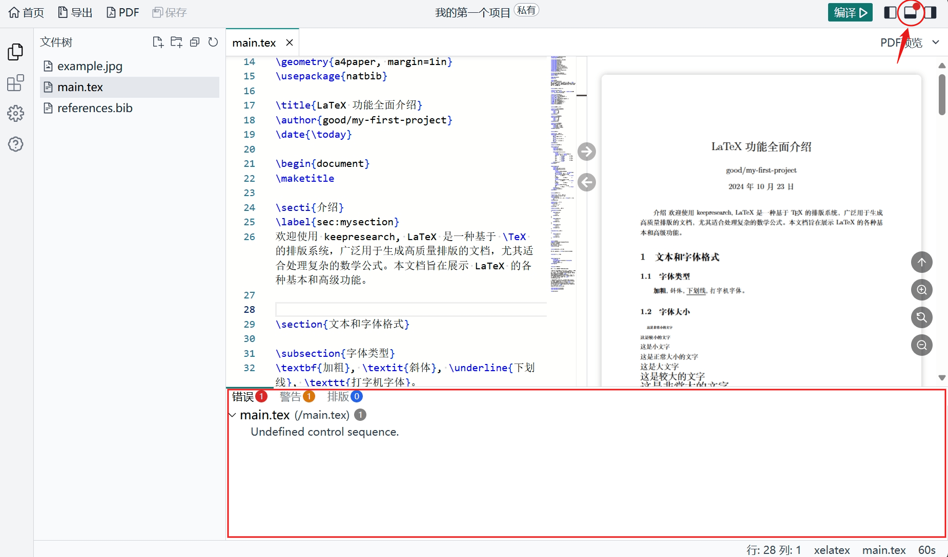Viewport: 948px width, 557px height.
Task: Click the 首页 item in the top toolbar
Action: [x=26, y=12]
